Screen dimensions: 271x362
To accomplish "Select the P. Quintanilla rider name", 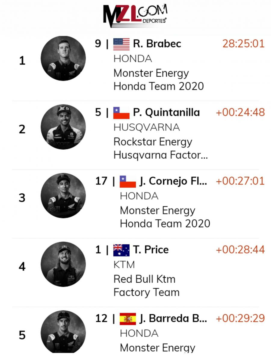I will click(x=166, y=113).
